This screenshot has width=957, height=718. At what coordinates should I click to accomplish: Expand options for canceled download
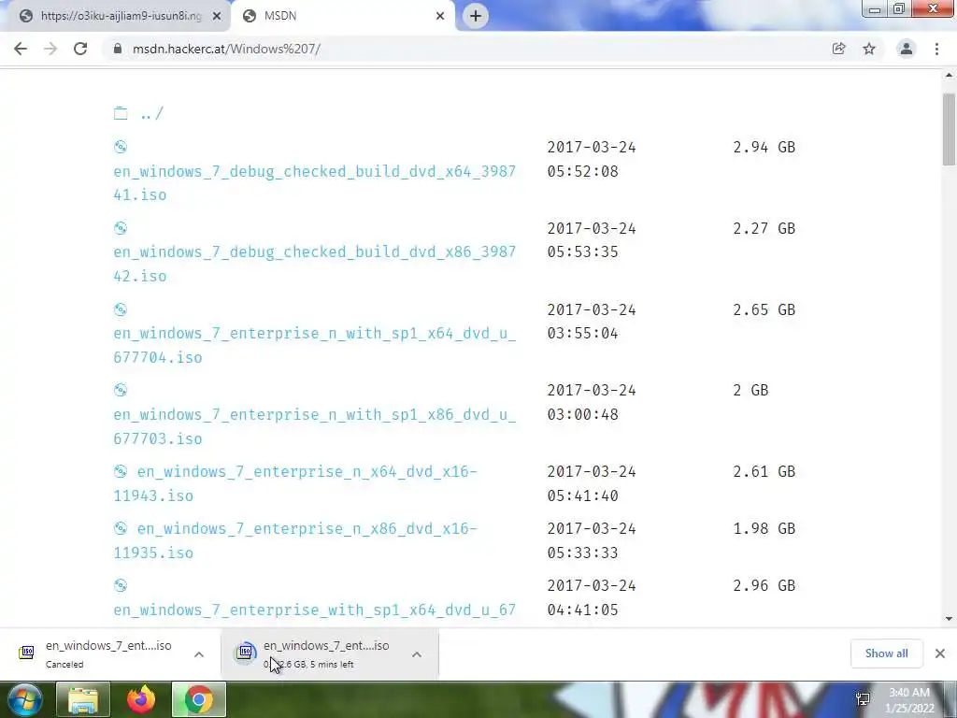tap(199, 654)
